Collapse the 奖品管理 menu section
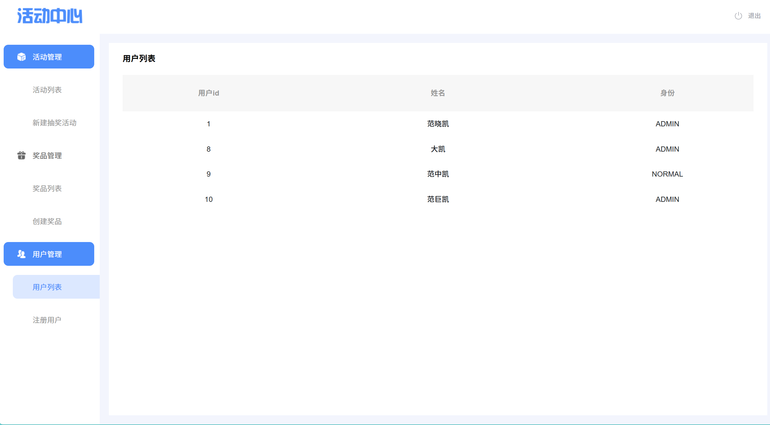 pos(47,156)
